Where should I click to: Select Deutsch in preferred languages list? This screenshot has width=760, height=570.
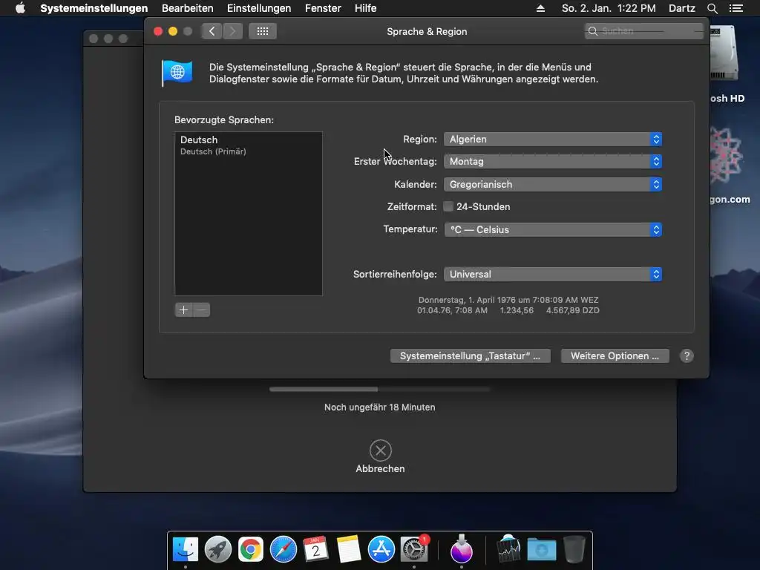tap(248, 145)
